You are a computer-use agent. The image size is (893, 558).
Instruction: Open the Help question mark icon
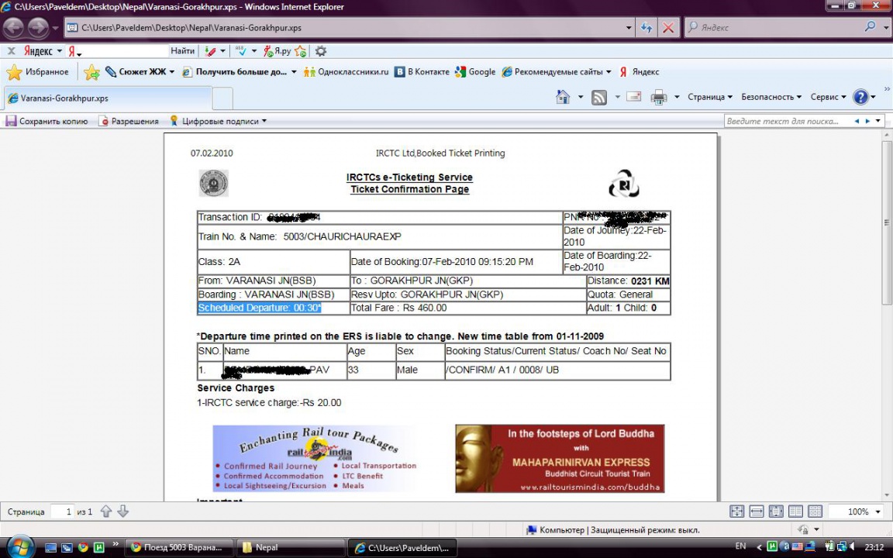[x=860, y=97]
